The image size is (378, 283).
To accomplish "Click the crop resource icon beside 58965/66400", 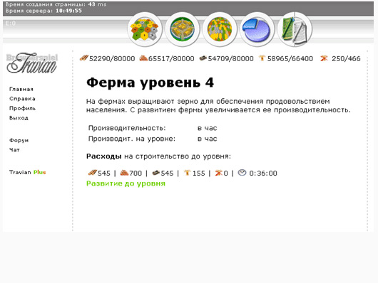I will (x=262, y=58).
